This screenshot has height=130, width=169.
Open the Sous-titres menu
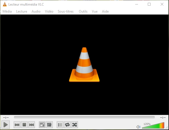tap(66, 11)
